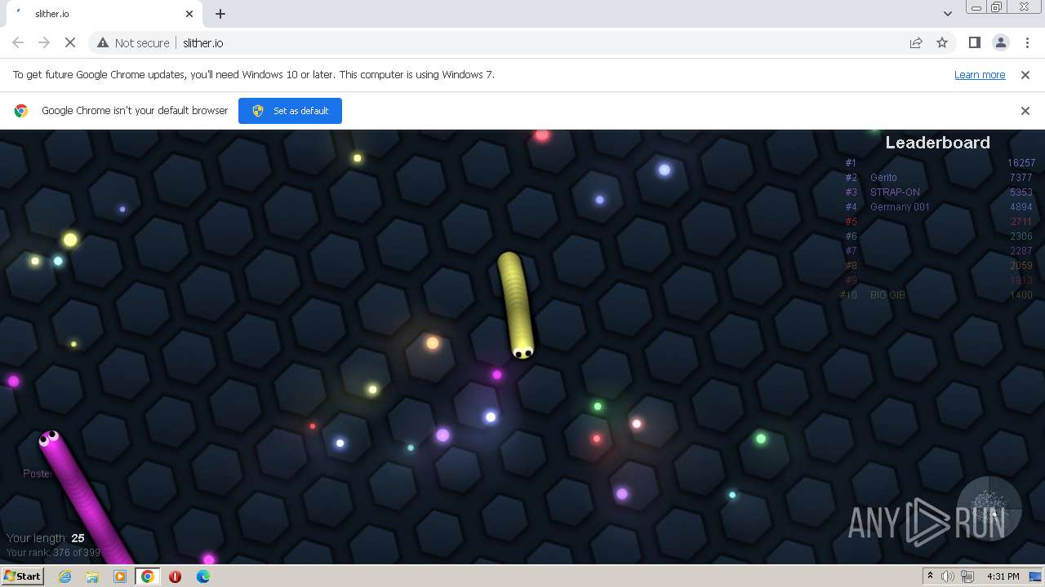Launch Microsoft Edge from taskbar
The height and width of the screenshot is (587, 1045).
[203, 576]
